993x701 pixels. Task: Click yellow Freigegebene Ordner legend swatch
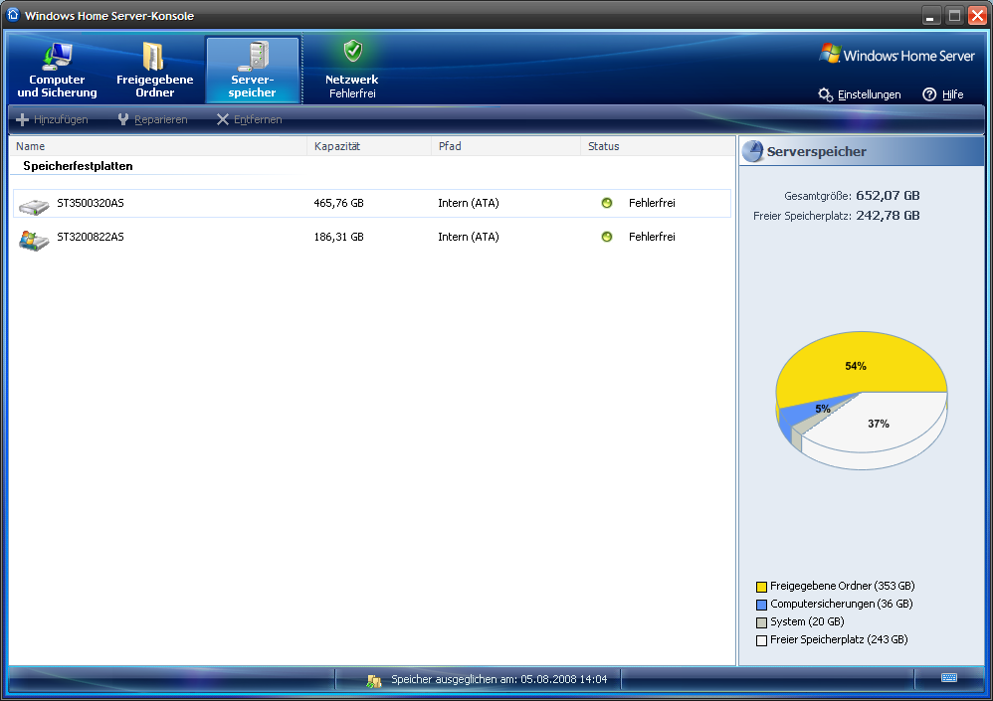(761, 587)
